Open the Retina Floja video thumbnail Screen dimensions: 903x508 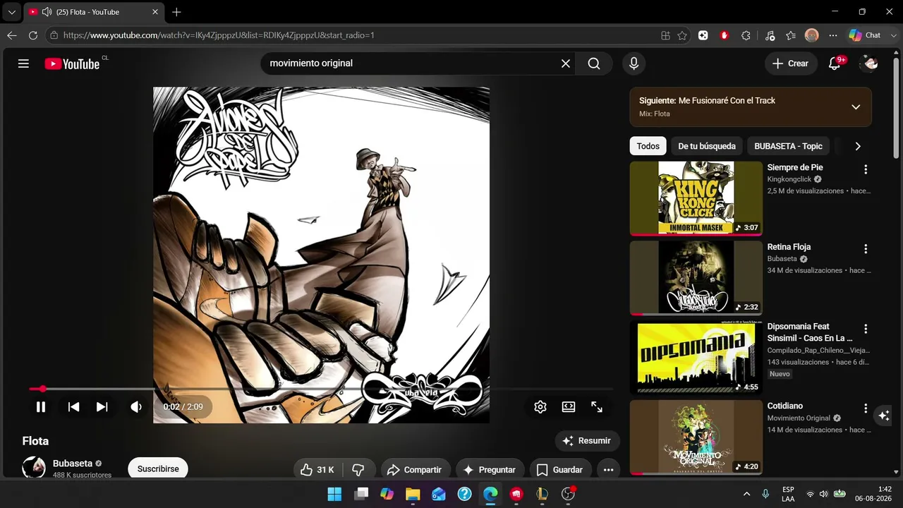696,278
